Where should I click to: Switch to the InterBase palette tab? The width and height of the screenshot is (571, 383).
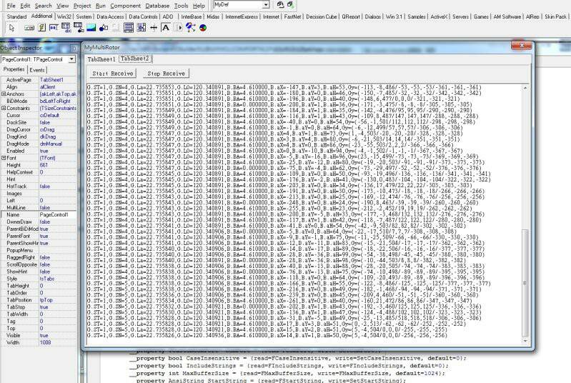[192, 16]
